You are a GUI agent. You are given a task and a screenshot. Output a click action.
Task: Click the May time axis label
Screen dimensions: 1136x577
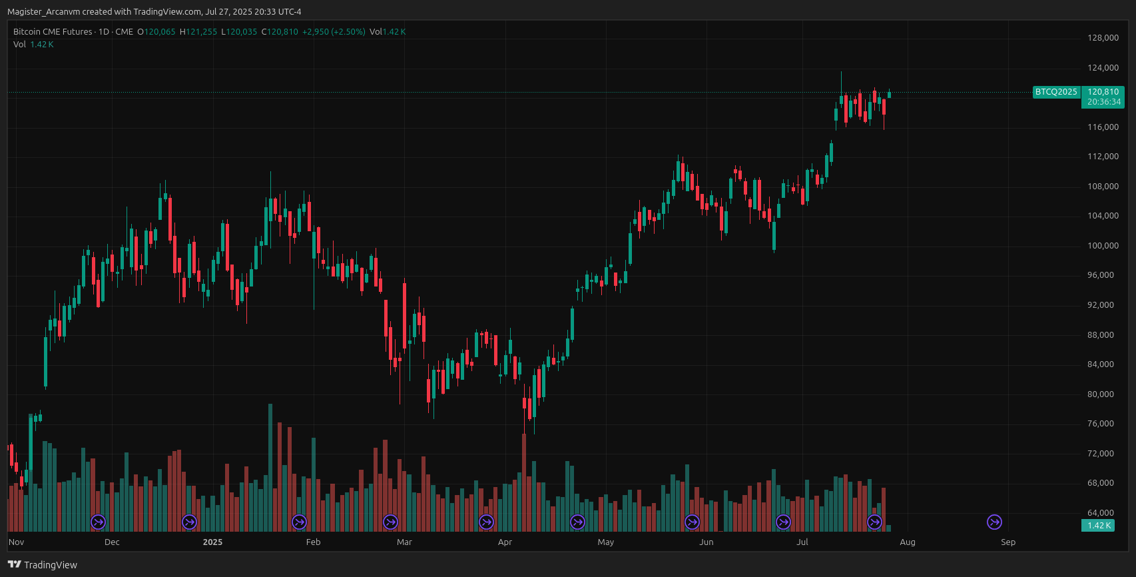pos(606,542)
